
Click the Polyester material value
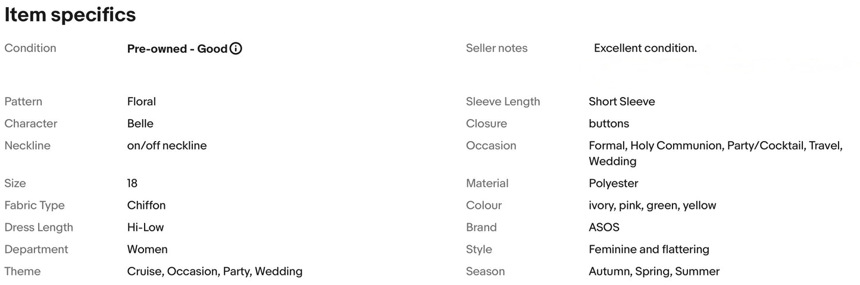613,183
